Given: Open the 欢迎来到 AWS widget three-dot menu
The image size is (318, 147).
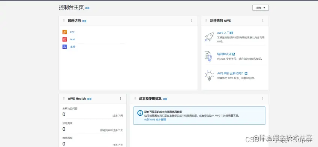Looking at the screenshot, I should click(x=263, y=21).
